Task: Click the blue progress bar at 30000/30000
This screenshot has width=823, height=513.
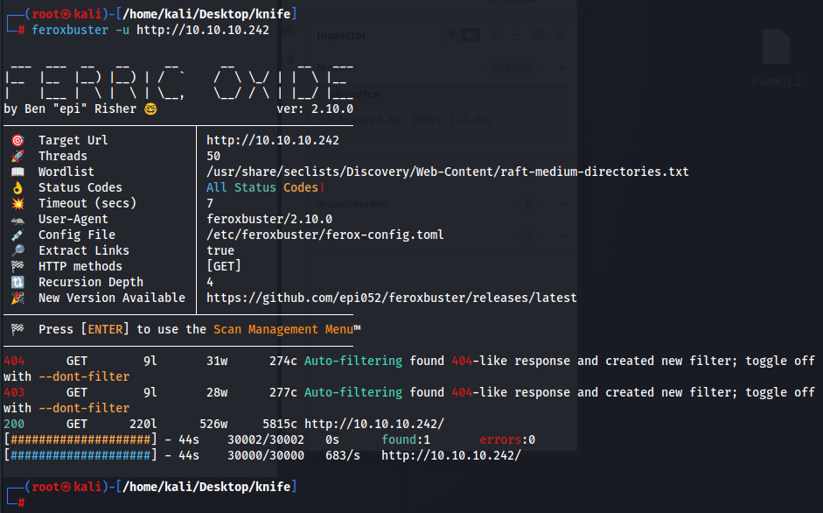Action: coord(80,456)
